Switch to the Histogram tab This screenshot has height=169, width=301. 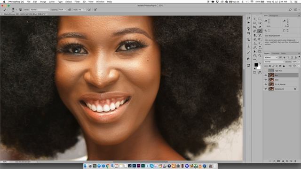pyautogui.click(x=274, y=15)
